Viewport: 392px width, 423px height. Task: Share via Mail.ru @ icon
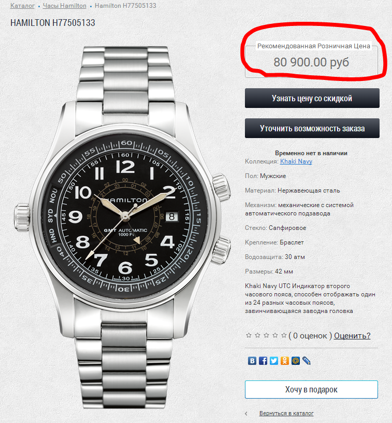(295, 361)
